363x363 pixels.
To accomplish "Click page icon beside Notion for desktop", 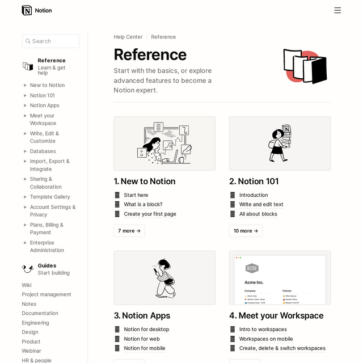I will click(117, 329).
